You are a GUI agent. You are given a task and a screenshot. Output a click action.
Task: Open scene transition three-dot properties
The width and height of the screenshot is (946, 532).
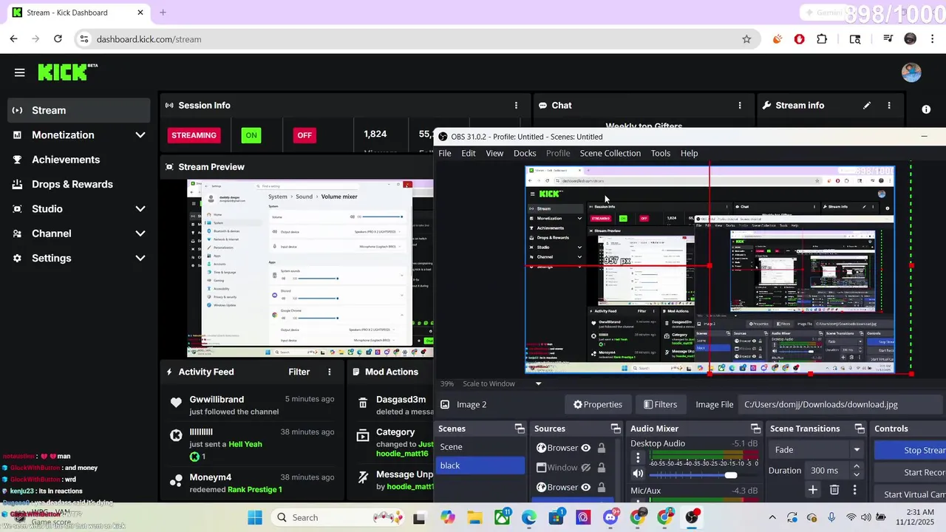855,489
